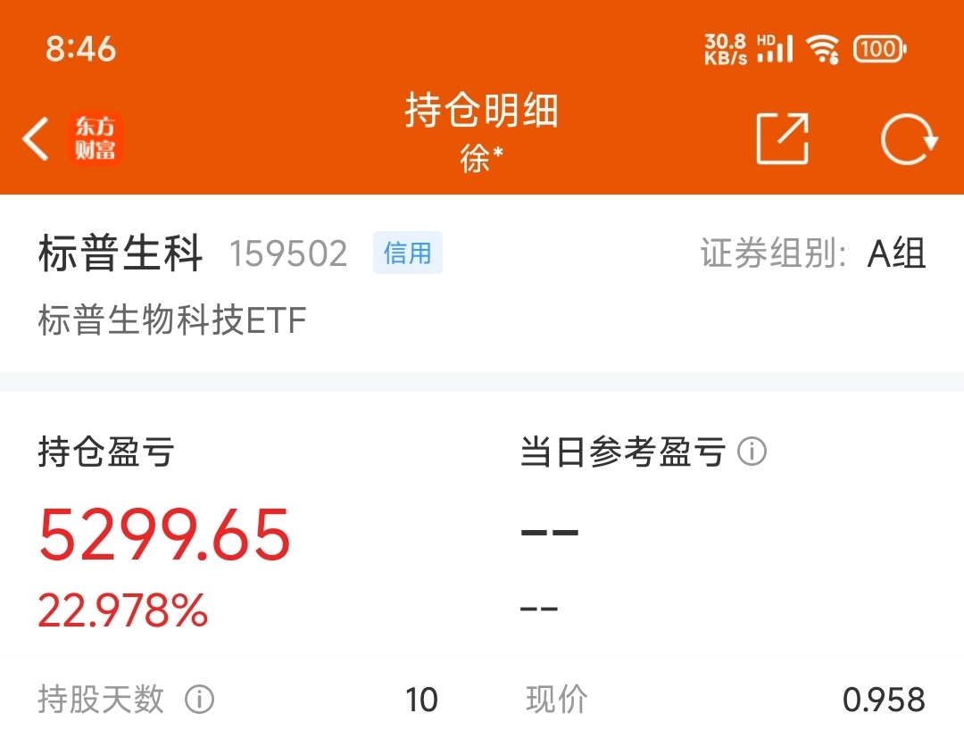
Task: Tap 标普生物科技ETF full name
Action: tap(172, 319)
